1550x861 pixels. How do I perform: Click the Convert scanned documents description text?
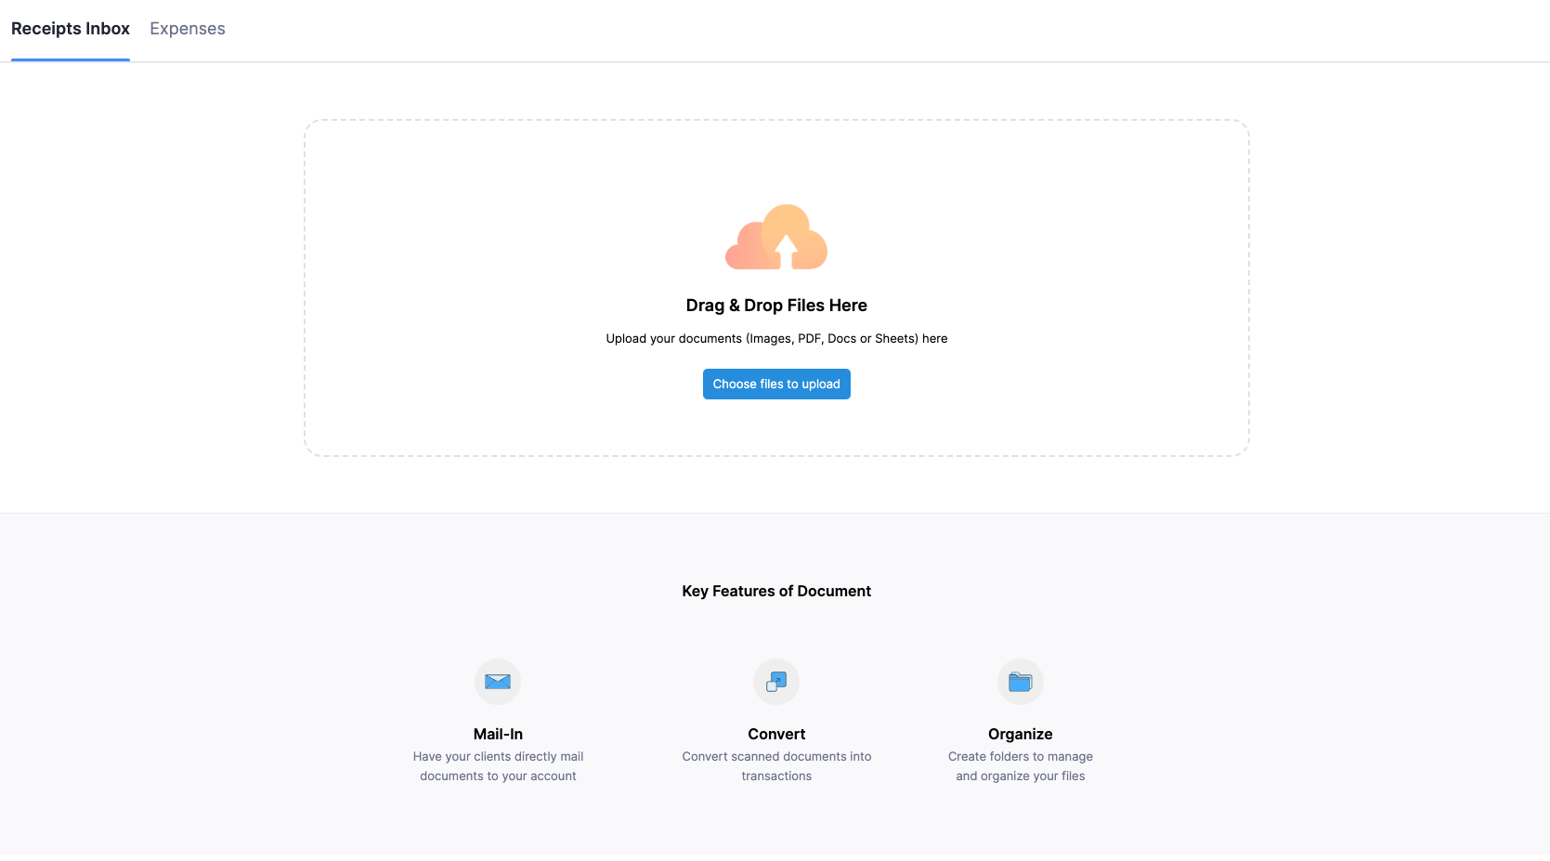tap(776, 766)
